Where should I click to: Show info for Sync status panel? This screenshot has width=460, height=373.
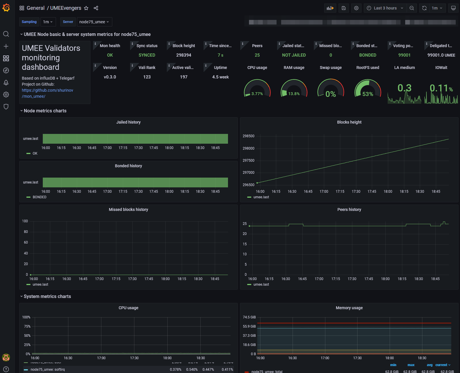coord(132,44)
